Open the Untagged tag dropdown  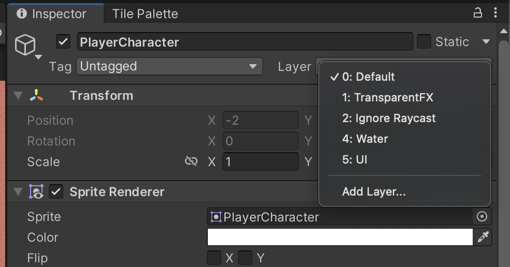(x=169, y=66)
